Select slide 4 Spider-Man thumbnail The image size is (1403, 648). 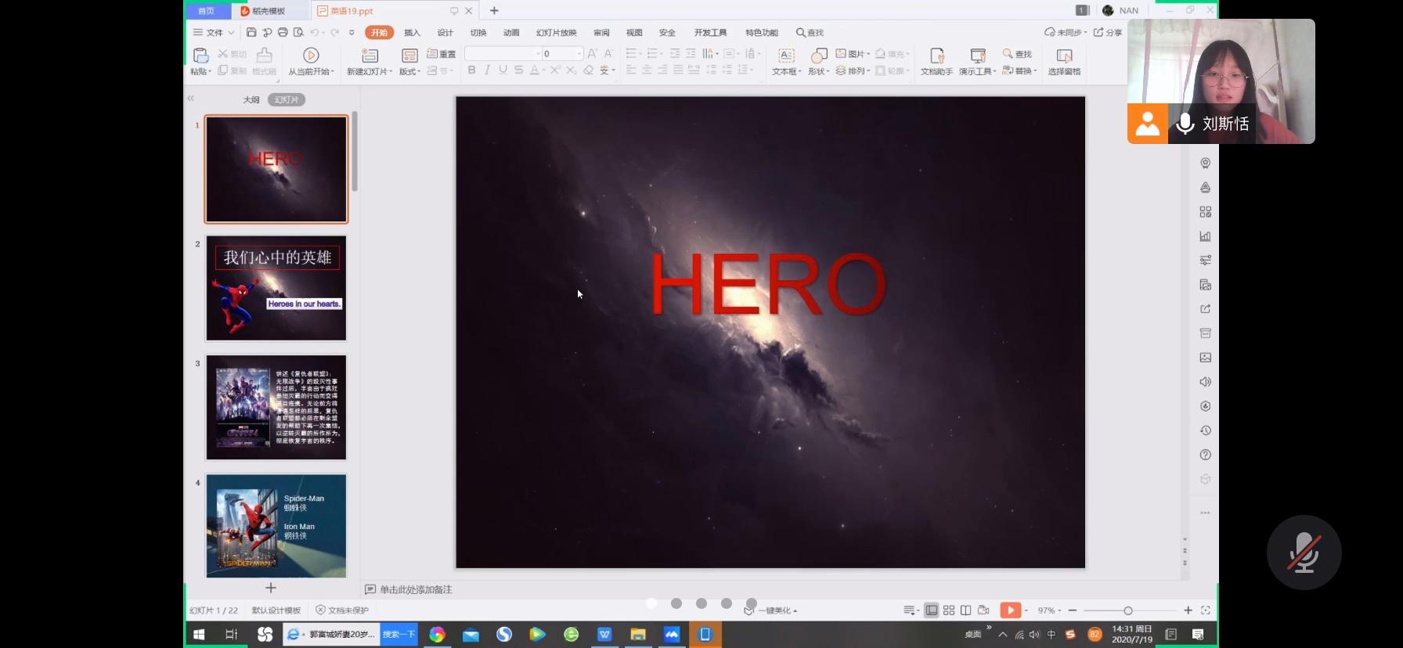(276, 526)
